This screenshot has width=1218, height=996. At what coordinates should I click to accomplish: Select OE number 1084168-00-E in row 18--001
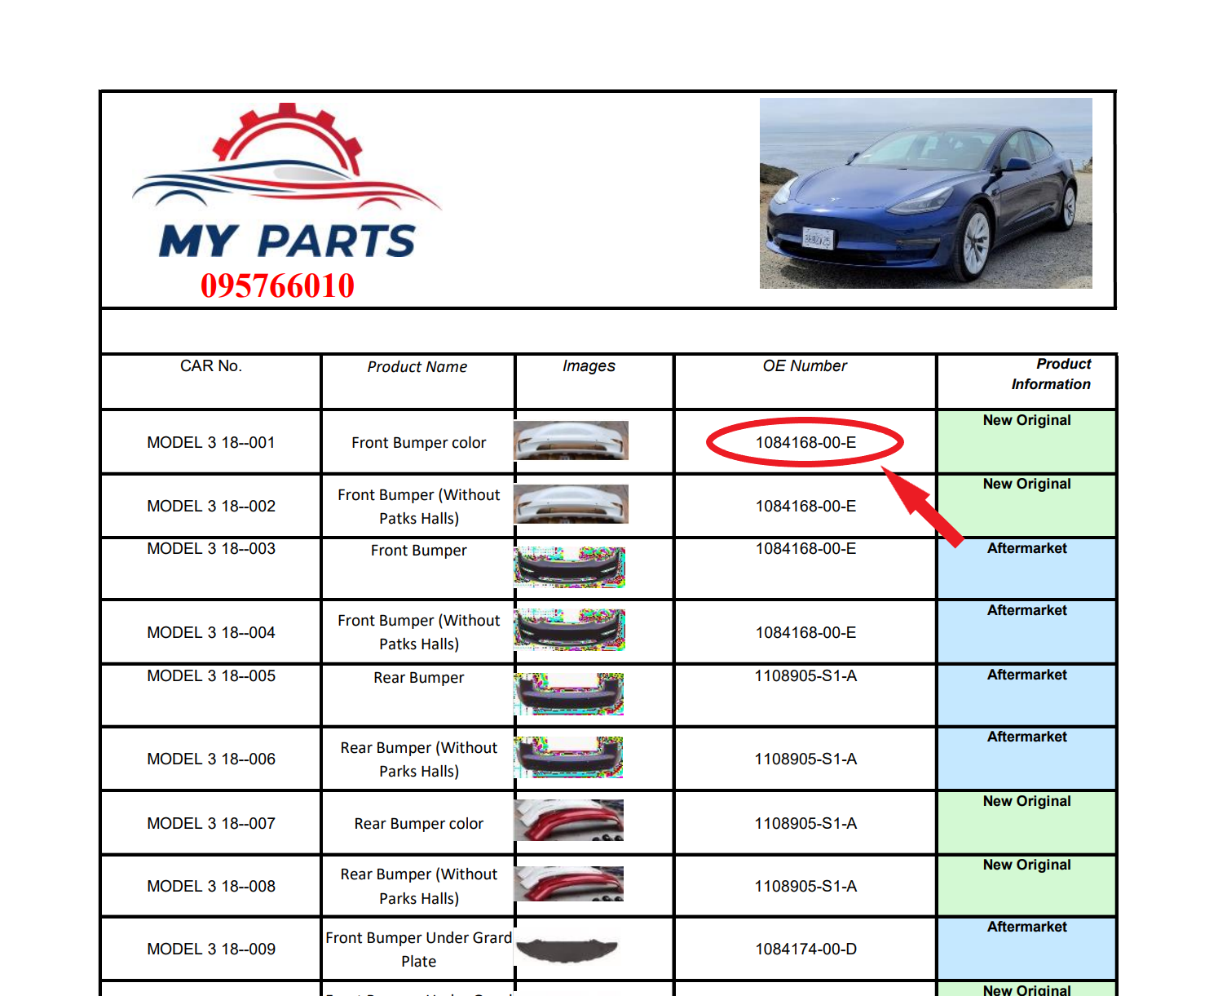pos(805,442)
